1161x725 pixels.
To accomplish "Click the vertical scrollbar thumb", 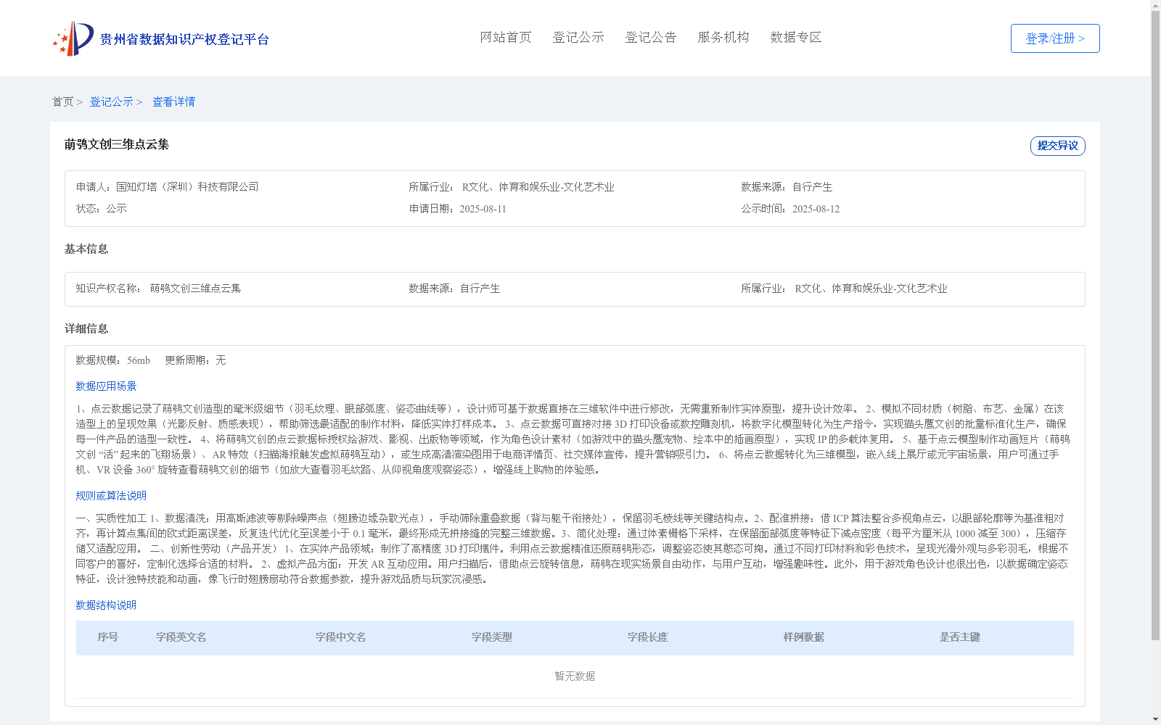I will coord(1155,325).
